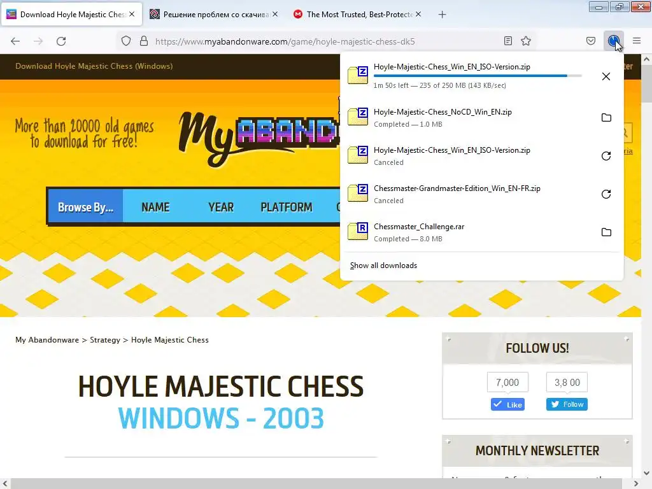Click download progress bar of ISO-Version.zip
Viewport: 652px width, 489px height.
click(x=478, y=76)
